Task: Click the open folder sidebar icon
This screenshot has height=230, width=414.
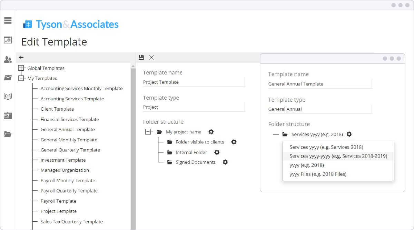Action: [8, 134]
